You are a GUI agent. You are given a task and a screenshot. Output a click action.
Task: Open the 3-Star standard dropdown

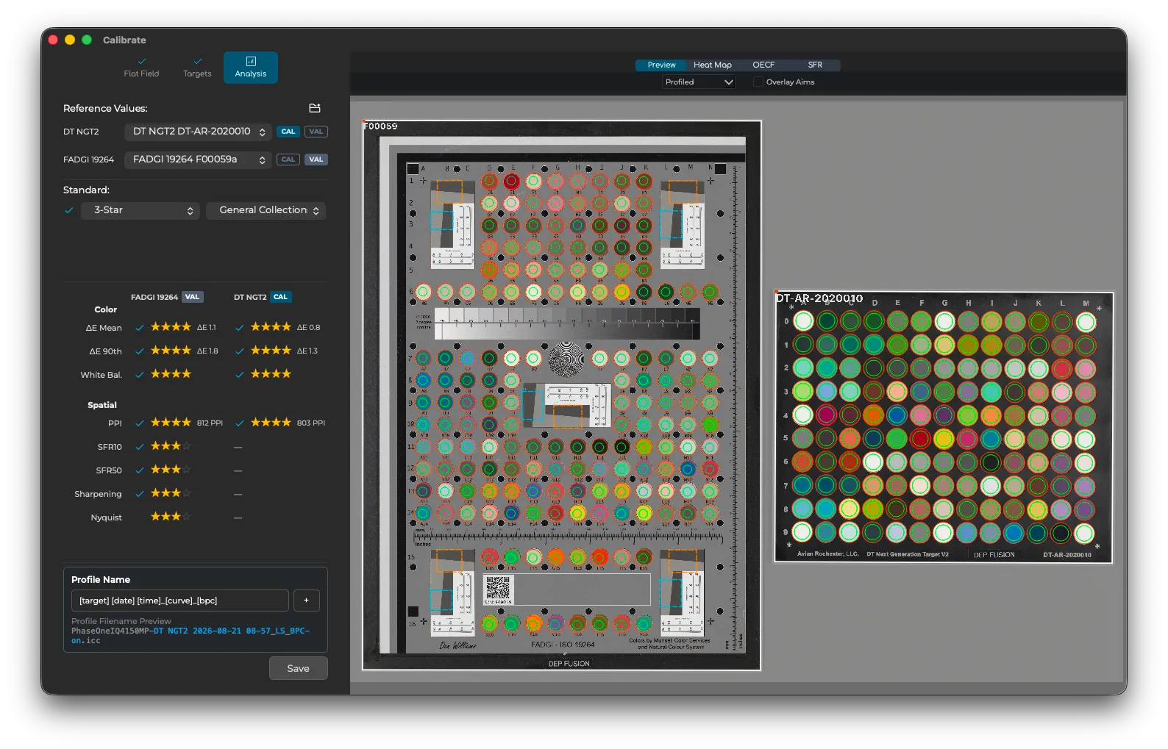tap(140, 210)
